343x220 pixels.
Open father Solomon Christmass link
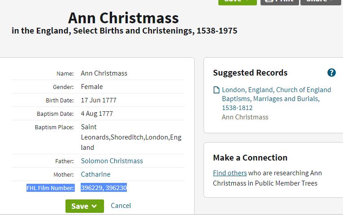tap(112, 161)
